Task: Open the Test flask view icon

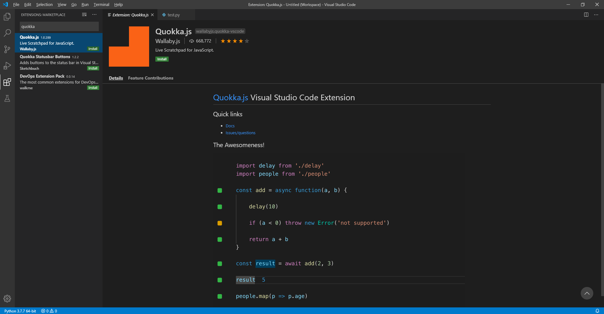Action: [x=7, y=98]
